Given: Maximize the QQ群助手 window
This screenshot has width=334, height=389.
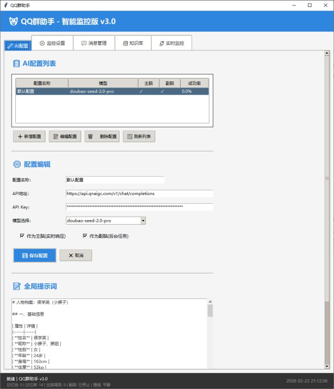Looking at the screenshot, I should [x=310, y=5].
